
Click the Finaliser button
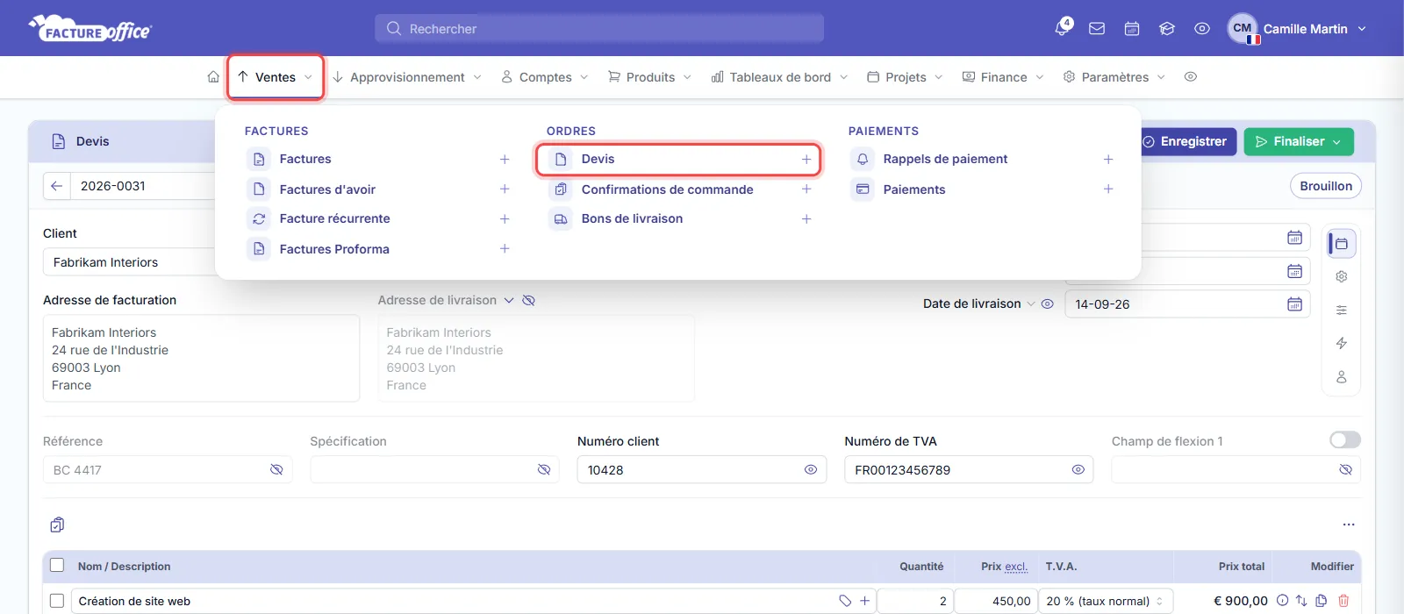tap(1299, 141)
